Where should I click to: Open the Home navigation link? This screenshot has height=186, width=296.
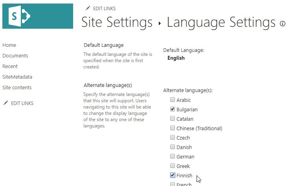(9, 45)
